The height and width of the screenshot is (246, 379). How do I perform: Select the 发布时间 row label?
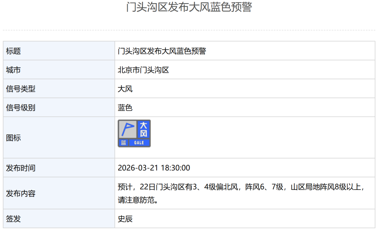point(21,168)
